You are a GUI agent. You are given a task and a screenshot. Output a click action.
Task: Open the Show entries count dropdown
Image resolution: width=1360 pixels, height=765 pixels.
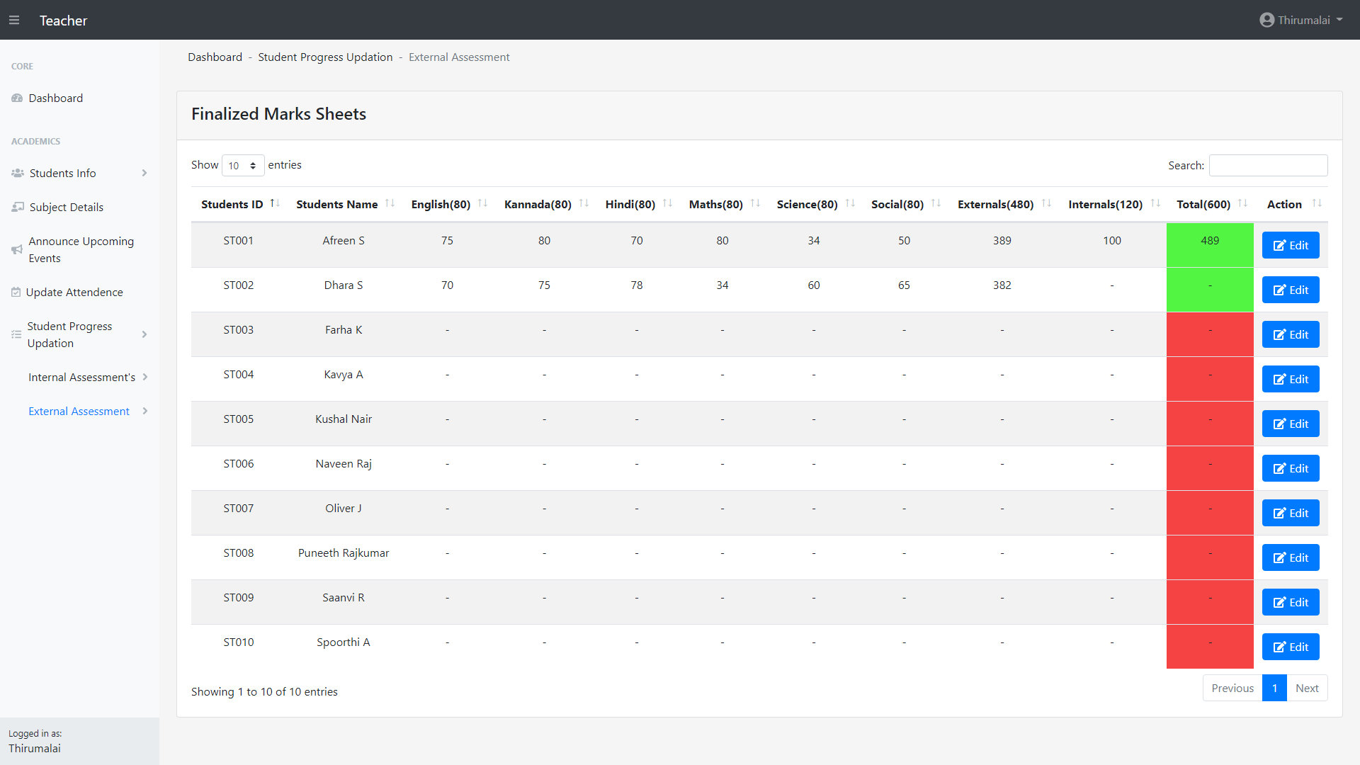coord(243,166)
